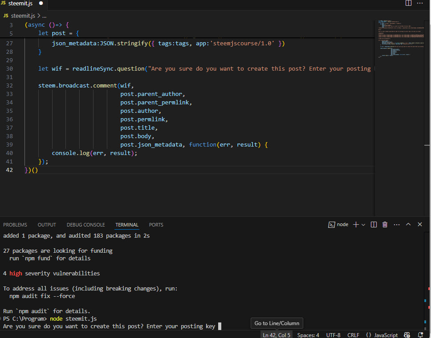Place cursor on line number 42

[9, 170]
